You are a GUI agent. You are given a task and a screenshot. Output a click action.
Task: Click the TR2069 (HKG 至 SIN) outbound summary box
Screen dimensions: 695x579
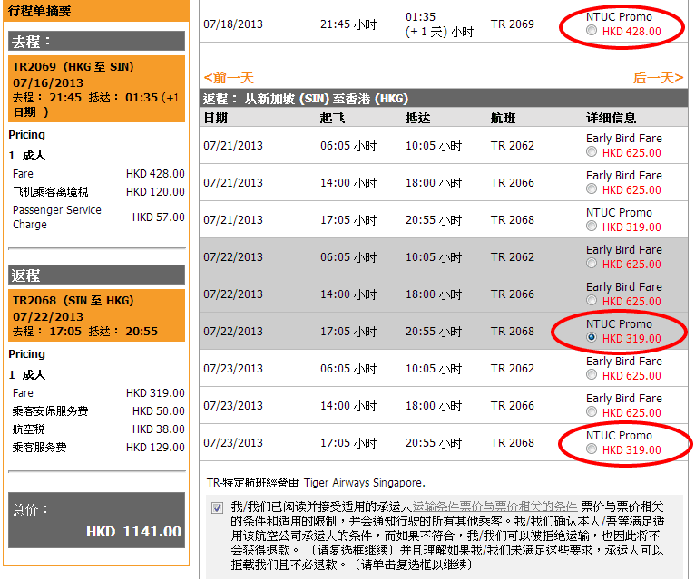(x=96, y=89)
